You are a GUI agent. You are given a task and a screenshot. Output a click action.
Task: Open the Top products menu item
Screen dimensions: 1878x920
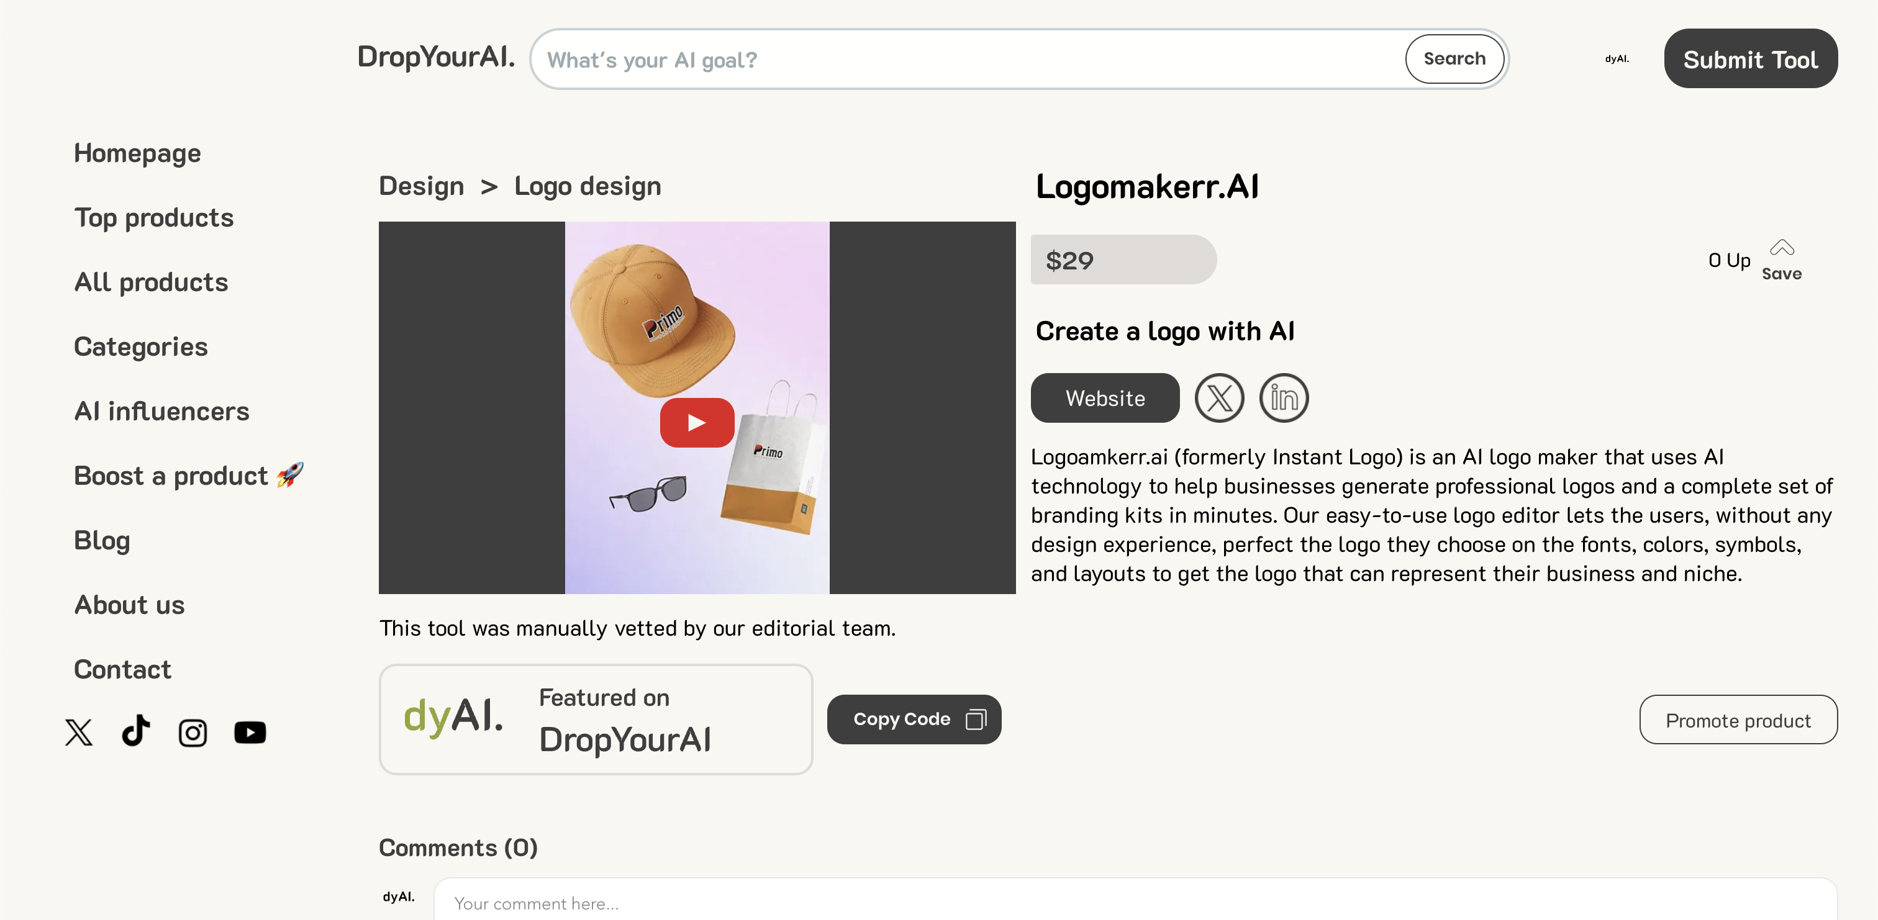(154, 217)
